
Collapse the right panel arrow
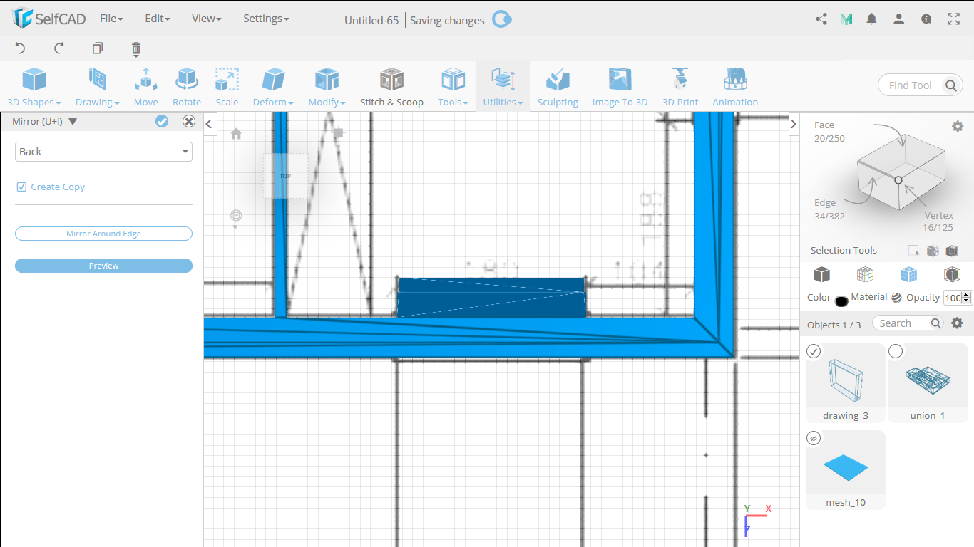click(793, 124)
